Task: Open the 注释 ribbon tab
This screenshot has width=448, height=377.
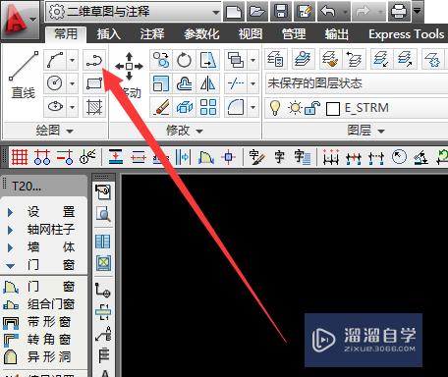Action: pos(152,33)
